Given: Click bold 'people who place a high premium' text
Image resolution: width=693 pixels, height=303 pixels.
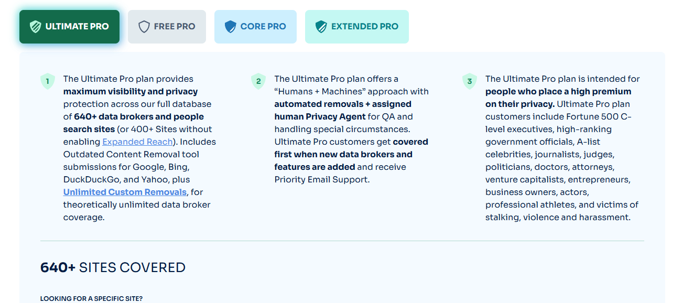Looking at the screenshot, I should (x=558, y=91).
